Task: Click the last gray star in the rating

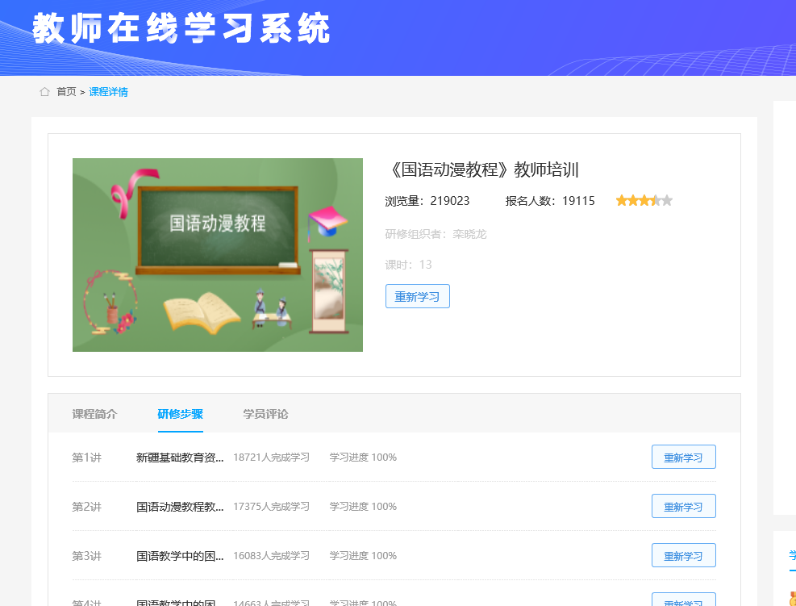Action: click(x=667, y=201)
